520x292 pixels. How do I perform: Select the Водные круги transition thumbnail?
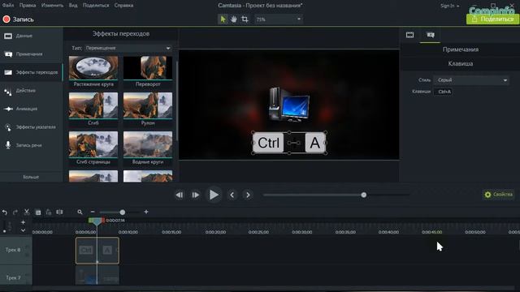pyautogui.click(x=148, y=144)
